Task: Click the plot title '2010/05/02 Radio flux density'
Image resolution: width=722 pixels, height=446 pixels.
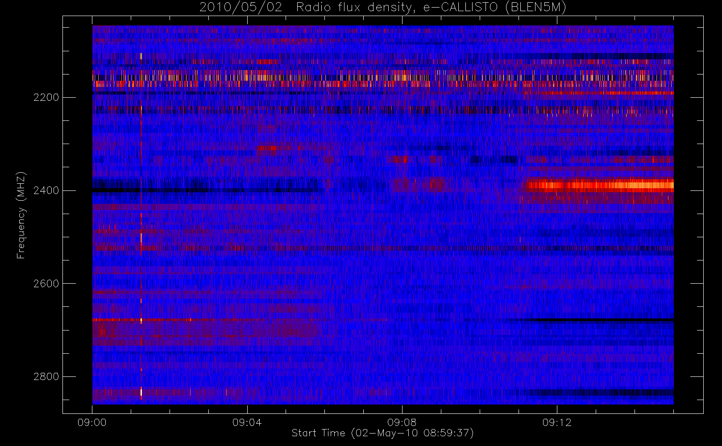Action: [382, 8]
